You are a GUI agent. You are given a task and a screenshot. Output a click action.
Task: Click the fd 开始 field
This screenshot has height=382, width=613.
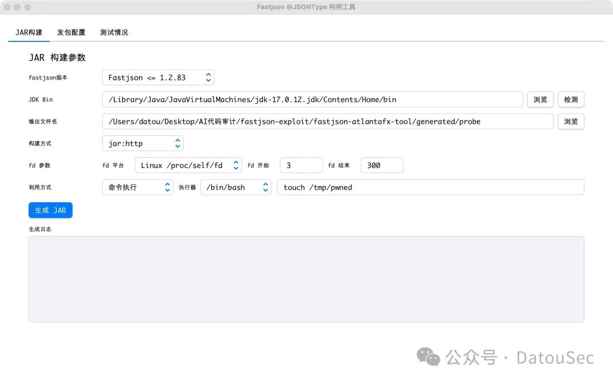(301, 165)
